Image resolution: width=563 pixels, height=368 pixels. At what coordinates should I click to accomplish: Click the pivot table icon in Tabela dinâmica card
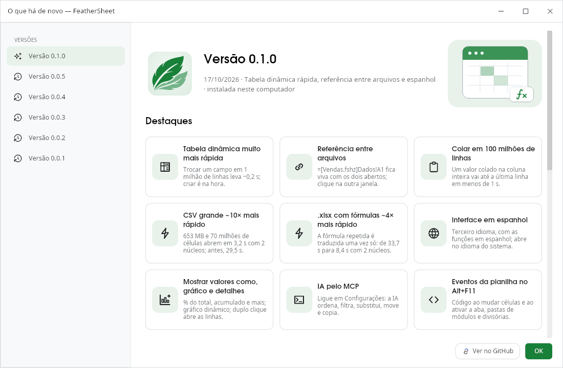165,167
